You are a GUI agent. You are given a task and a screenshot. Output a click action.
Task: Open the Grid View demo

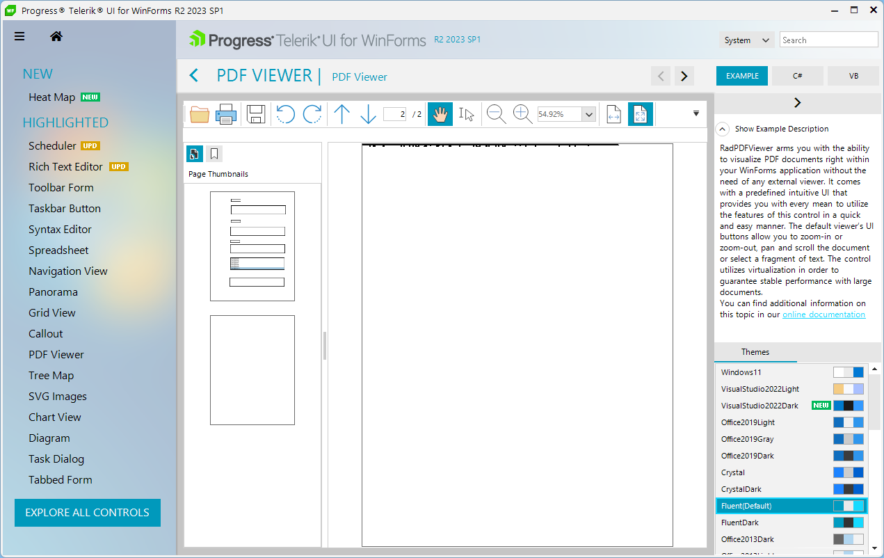tap(52, 313)
